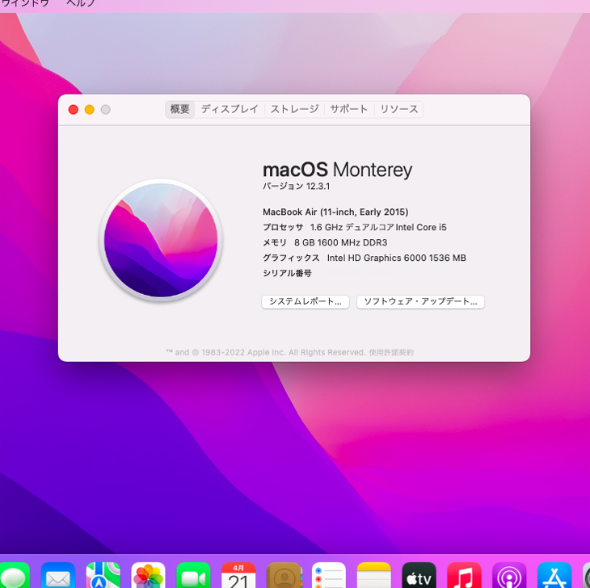Click the ソフトウェア・アップデート button
Image resolution: width=590 pixels, height=588 pixels.
[420, 301]
